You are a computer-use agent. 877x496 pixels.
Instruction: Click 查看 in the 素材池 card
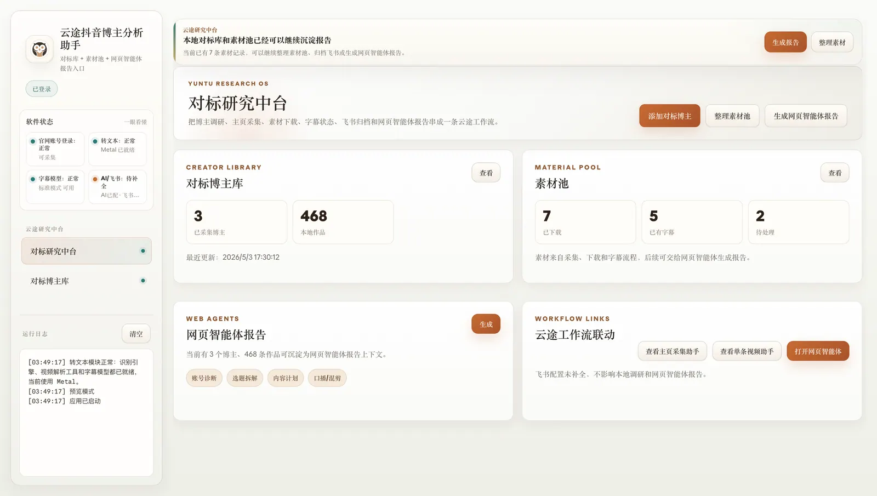click(x=835, y=173)
